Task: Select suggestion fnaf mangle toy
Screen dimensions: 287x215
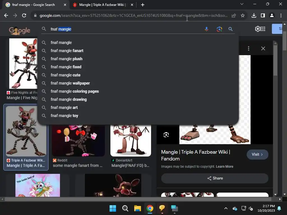Action: pos(138,116)
